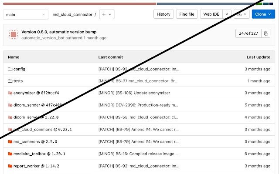
Task: Click the 'Last update' column header
Action: pyautogui.click(x=259, y=57)
